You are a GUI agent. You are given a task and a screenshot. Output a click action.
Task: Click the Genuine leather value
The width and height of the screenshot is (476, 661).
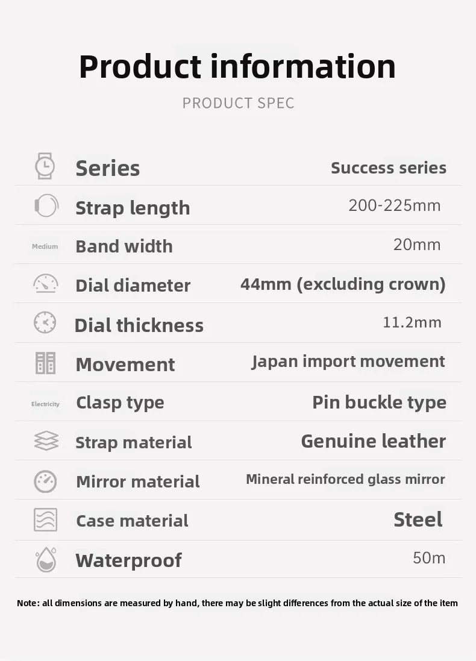374,441
